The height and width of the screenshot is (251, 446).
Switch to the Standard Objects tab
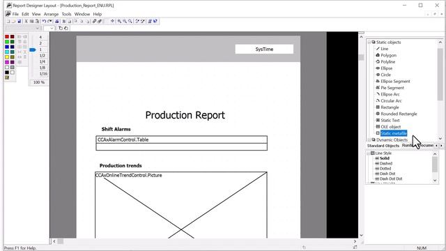383,146
